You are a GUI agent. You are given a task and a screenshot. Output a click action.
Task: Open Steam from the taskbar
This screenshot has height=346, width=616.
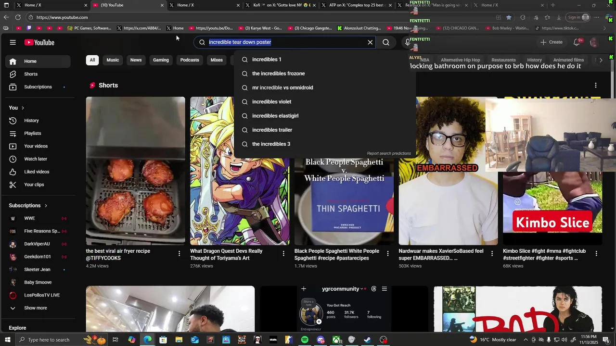point(367,340)
